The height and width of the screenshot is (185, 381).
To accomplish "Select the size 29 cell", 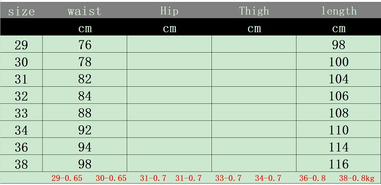I will [x=21, y=44].
